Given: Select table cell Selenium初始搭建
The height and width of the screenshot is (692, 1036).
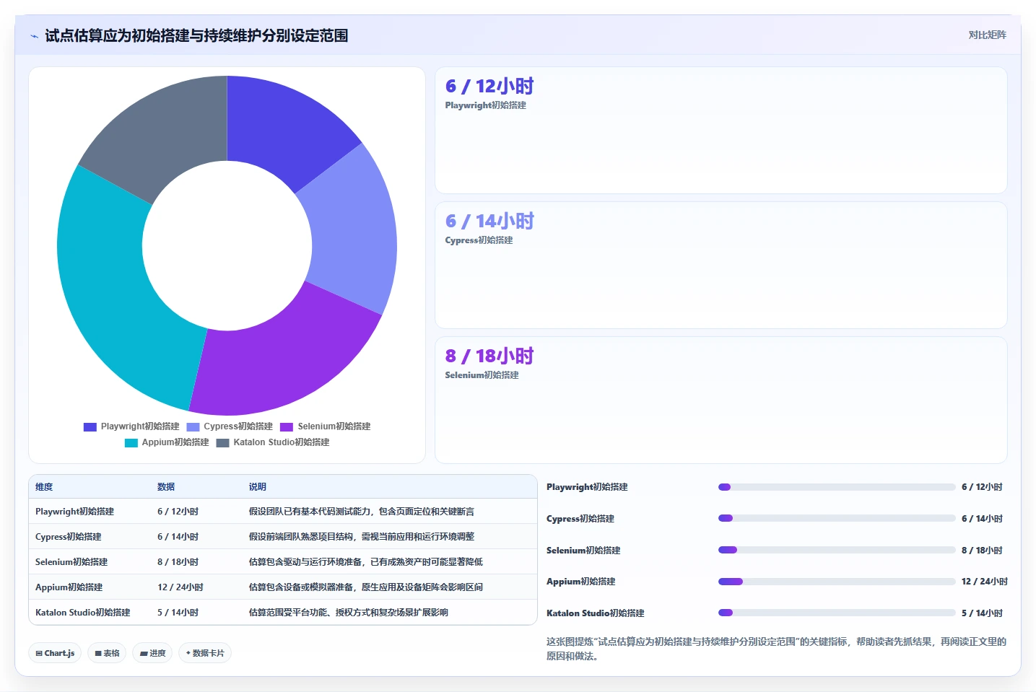Looking at the screenshot, I should (x=71, y=562).
